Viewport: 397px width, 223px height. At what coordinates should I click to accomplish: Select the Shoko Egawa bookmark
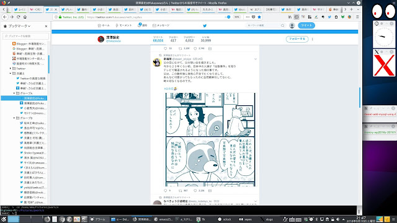pyautogui.click(x=33, y=153)
